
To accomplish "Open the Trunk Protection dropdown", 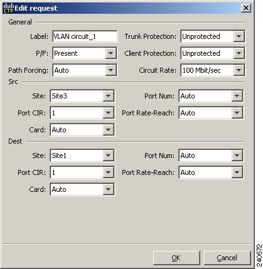I will point(213,36).
